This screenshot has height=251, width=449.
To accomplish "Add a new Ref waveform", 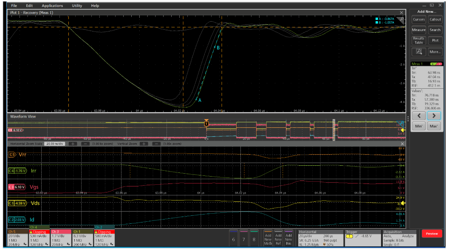I will click(x=278, y=238).
